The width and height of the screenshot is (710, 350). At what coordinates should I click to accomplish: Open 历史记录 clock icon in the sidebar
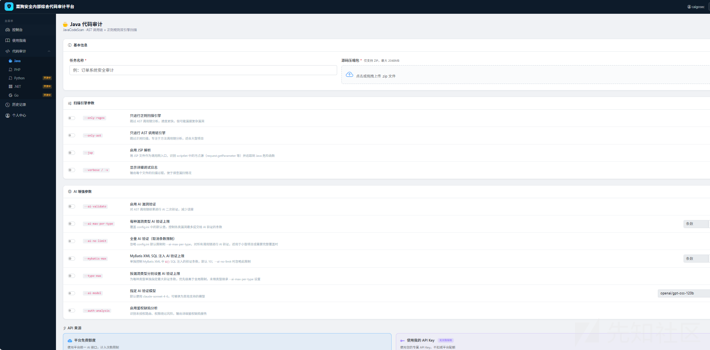click(x=8, y=105)
